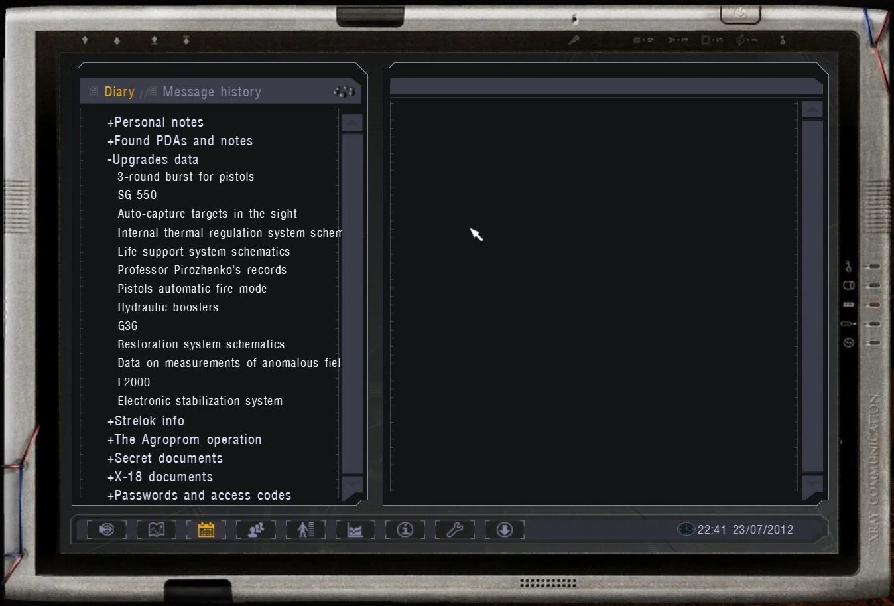The height and width of the screenshot is (606, 894).
Task: Select Pistols automatic fire mode
Action: pos(192,289)
